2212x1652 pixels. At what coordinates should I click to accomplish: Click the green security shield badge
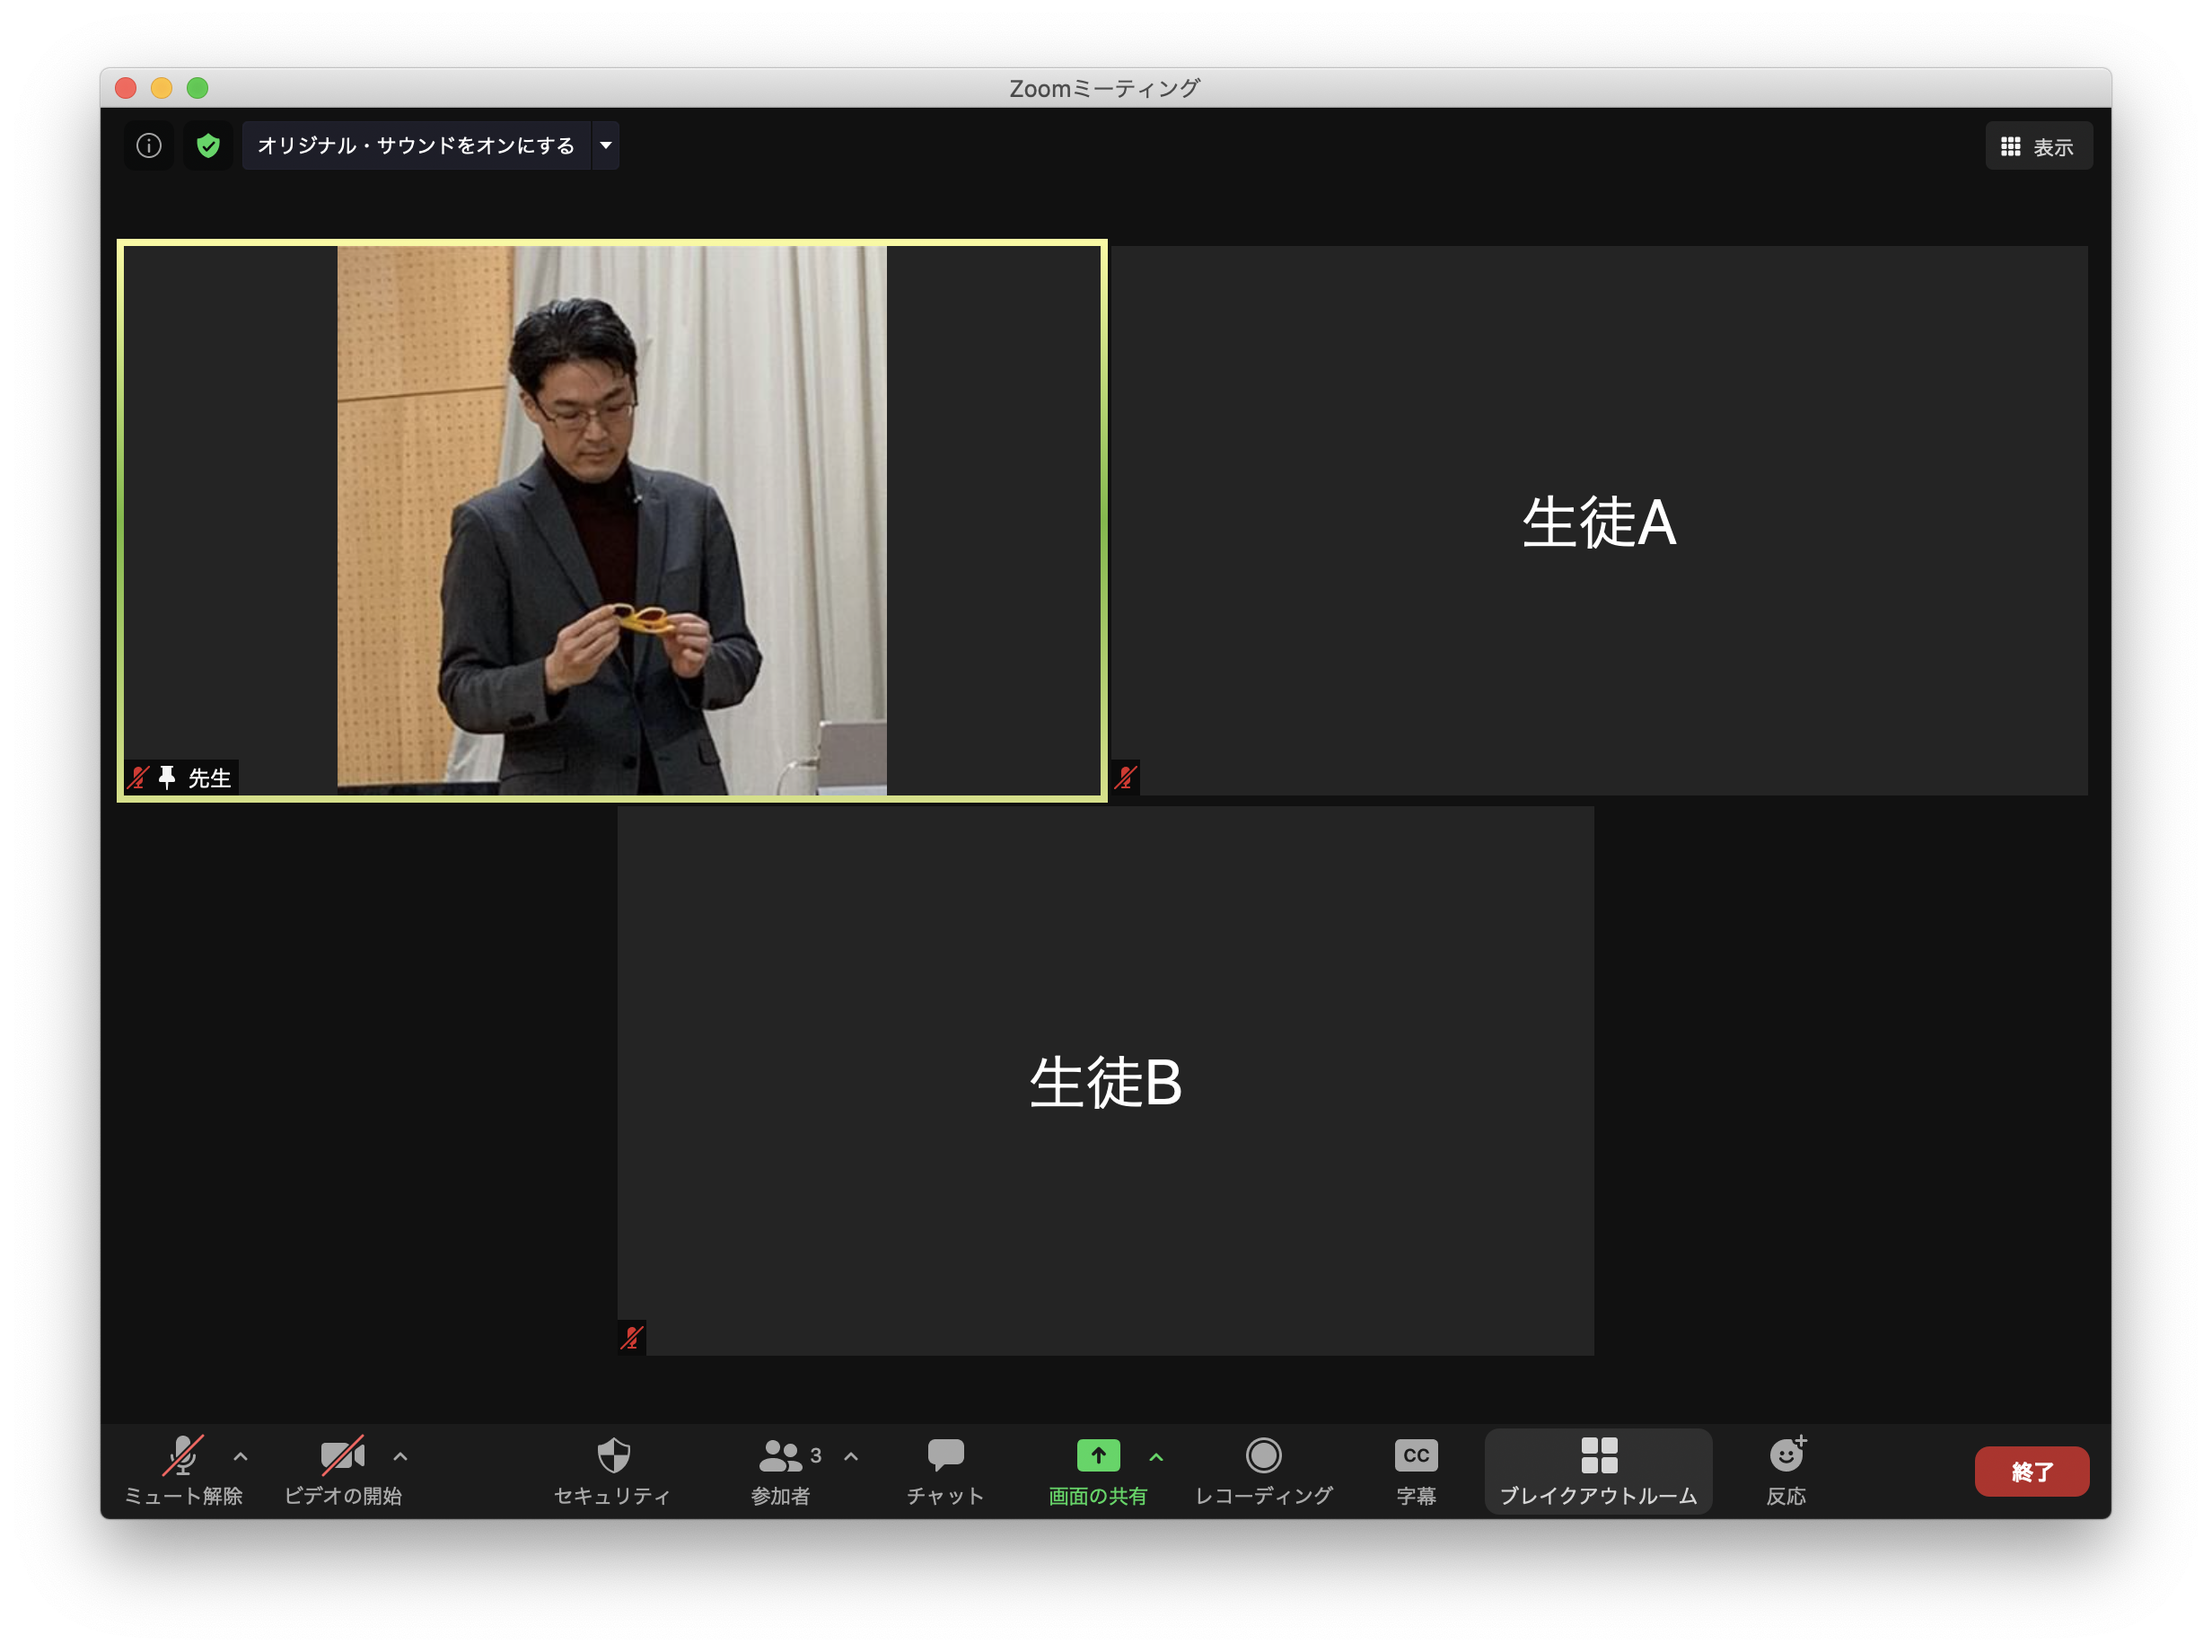click(x=208, y=145)
